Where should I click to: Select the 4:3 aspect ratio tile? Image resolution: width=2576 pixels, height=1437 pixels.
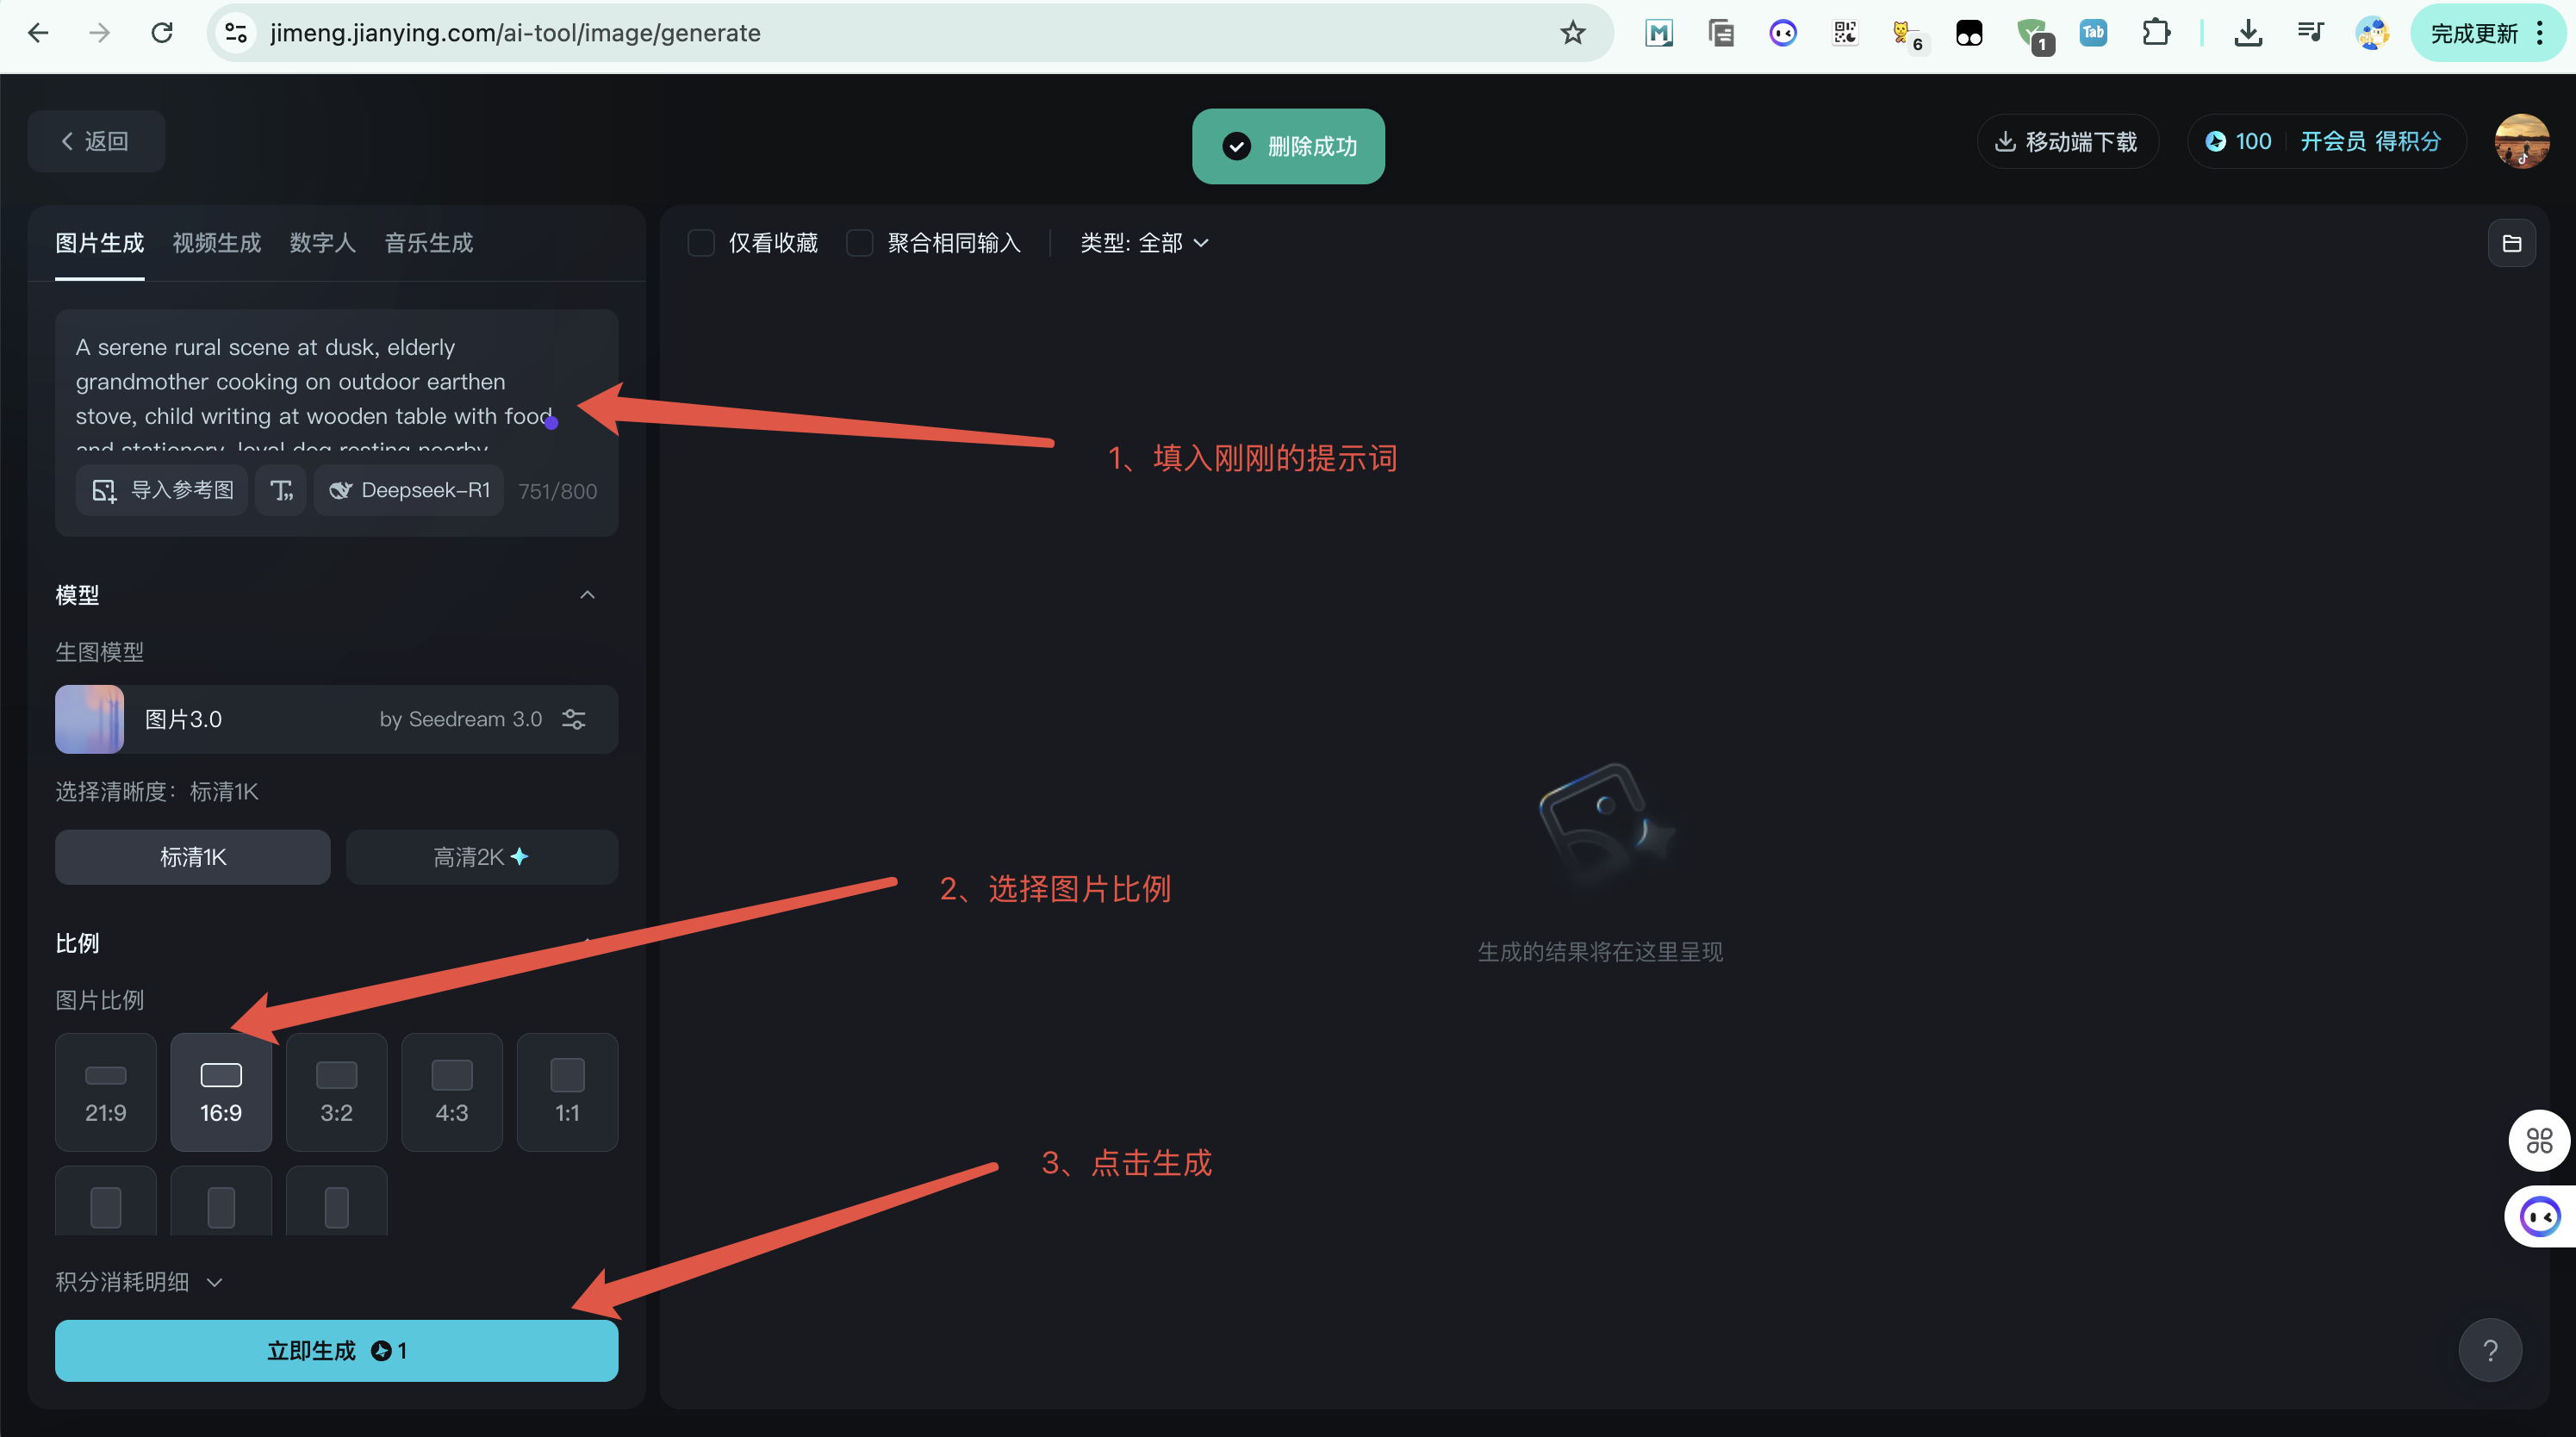pos(451,1091)
